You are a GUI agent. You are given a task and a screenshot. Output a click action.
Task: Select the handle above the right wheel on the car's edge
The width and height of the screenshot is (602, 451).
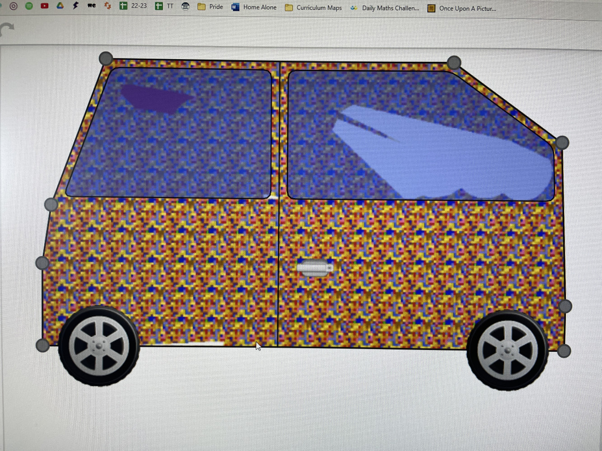[x=565, y=306]
